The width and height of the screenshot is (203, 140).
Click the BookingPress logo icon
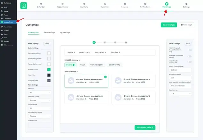tap(24, 5)
